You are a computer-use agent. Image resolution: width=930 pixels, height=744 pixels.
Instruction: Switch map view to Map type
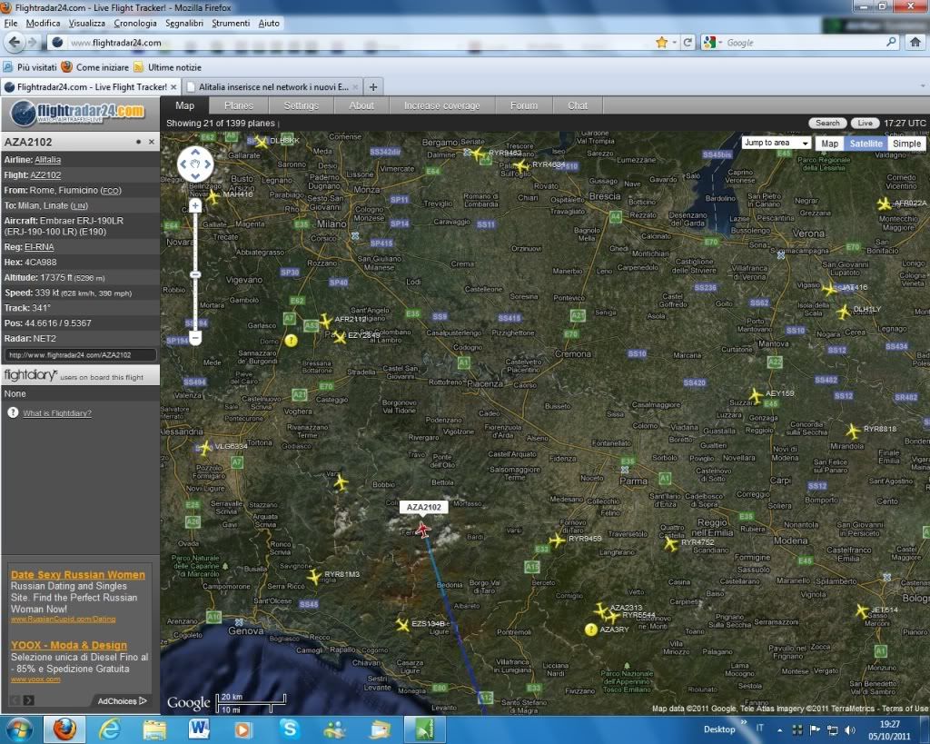pyautogui.click(x=830, y=144)
